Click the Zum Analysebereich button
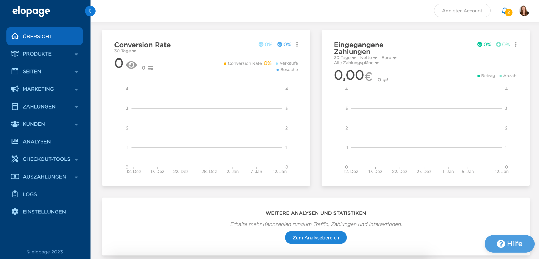 coord(316,237)
